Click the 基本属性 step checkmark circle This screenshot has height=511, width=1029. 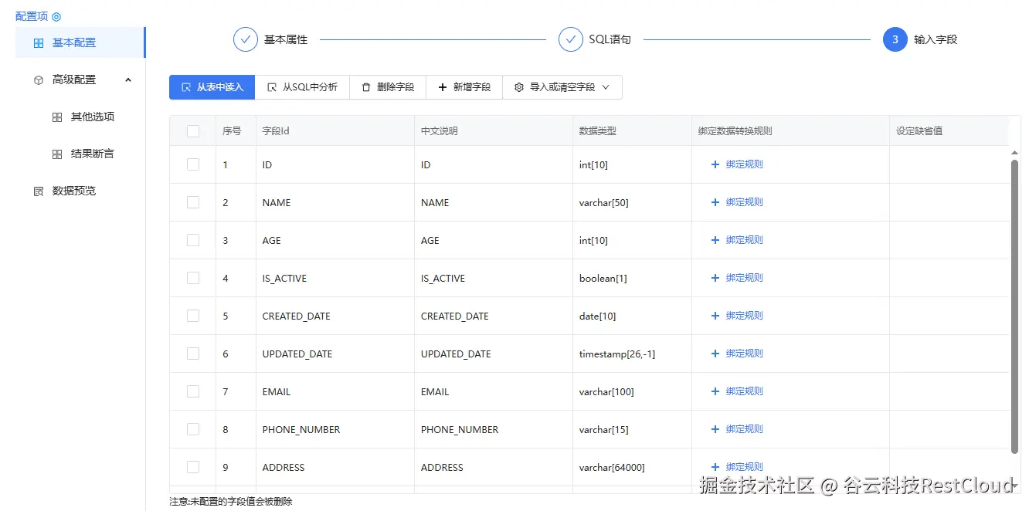coord(246,39)
